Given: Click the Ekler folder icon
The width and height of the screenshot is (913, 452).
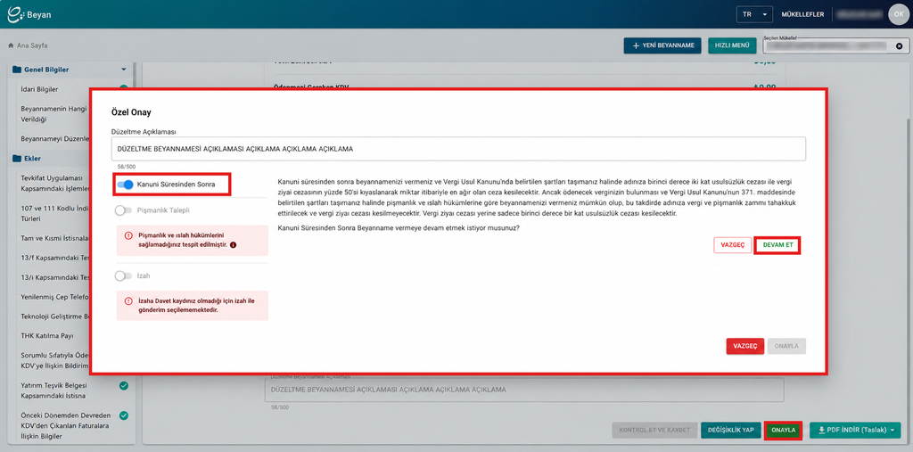Looking at the screenshot, I should [x=17, y=159].
